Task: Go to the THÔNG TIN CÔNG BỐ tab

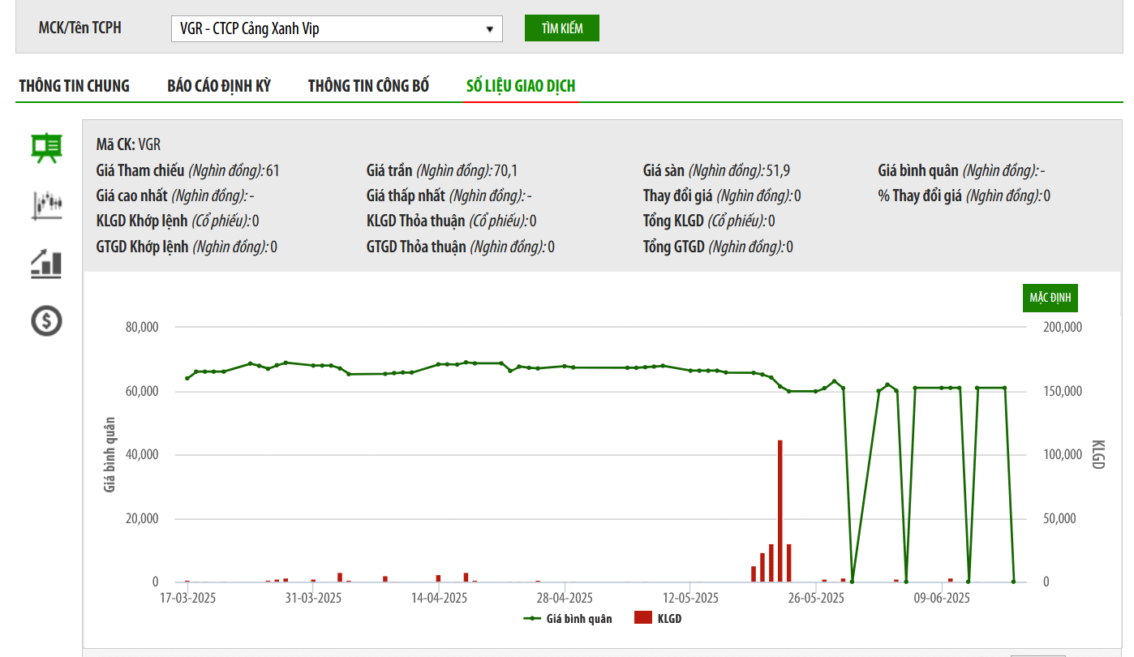Action: click(368, 86)
